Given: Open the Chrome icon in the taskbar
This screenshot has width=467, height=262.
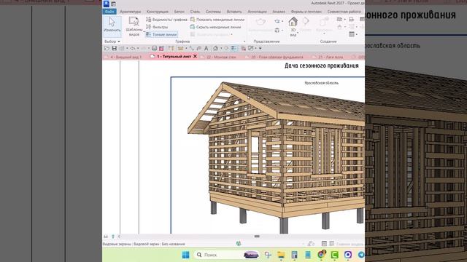Looking at the screenshot, I should tap(321, 255).
